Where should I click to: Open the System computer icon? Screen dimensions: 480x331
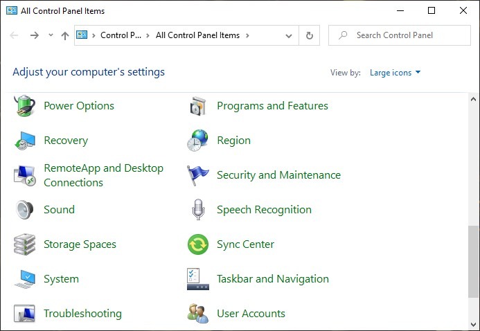click(24, 279)
